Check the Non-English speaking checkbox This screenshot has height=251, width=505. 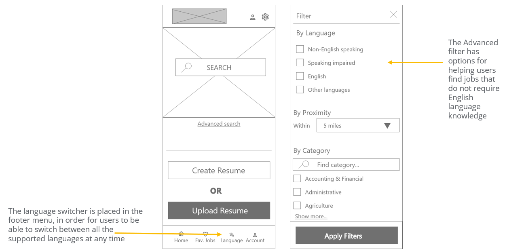coord(300,49)
